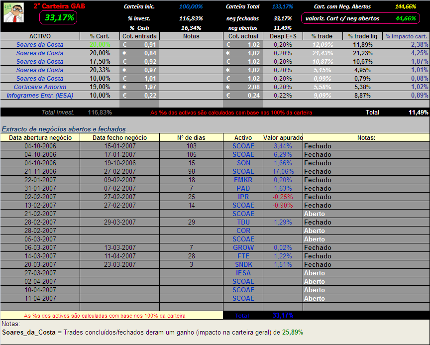This screenshot has width=430, height=345.
Task: Select the 116,83% value beside '% Invest.'
Action: (x=191, y=18)
